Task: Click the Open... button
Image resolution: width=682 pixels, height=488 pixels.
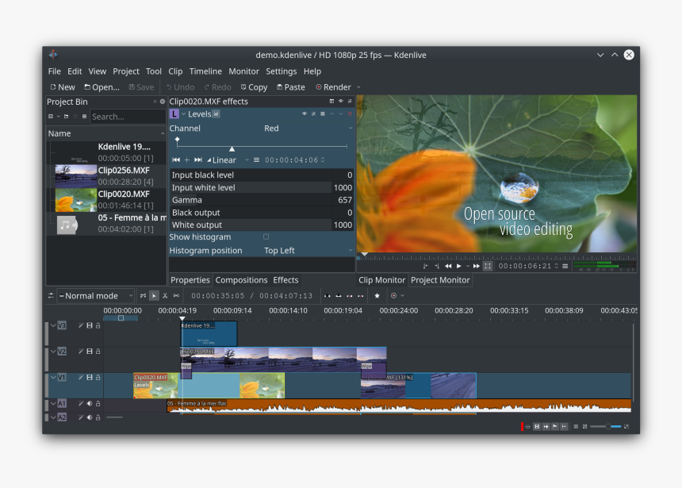Action: 102,87
